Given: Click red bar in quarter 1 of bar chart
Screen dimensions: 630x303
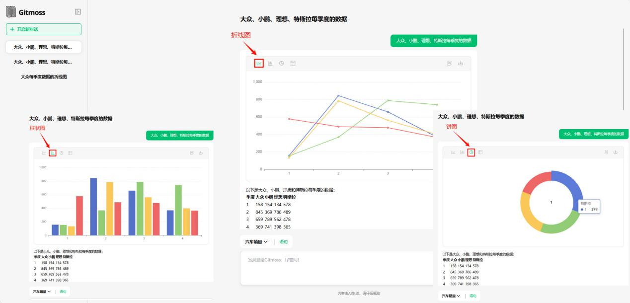Looking at the screenshot, I should coord(79,216).
